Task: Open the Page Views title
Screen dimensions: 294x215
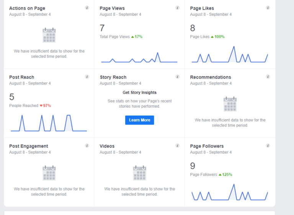Action: [112, 8]
